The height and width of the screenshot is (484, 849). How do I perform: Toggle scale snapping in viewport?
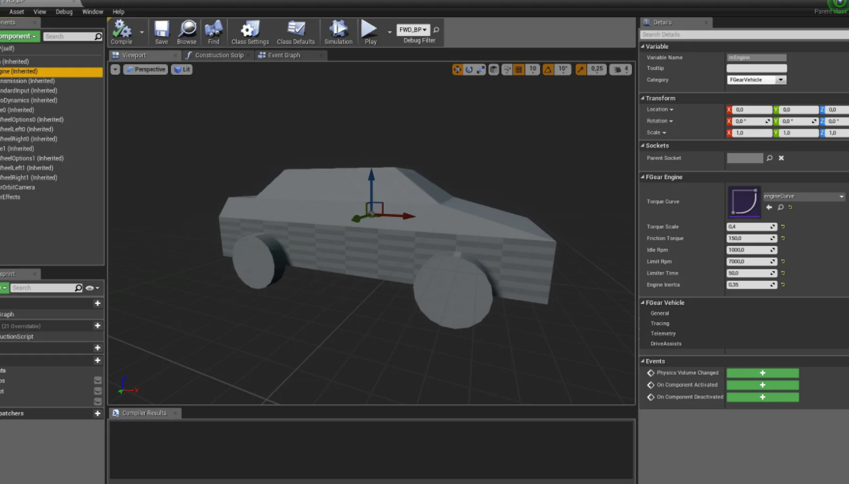click(x=581, y=69)
